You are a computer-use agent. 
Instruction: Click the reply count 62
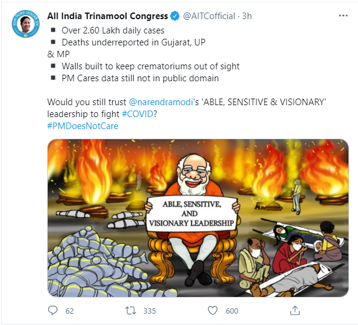tap(69, 311)
